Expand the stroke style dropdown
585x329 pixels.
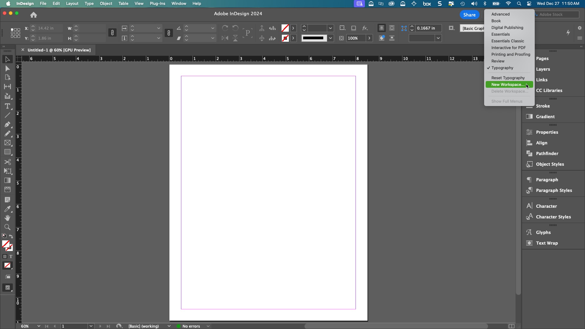pos(330,38)
